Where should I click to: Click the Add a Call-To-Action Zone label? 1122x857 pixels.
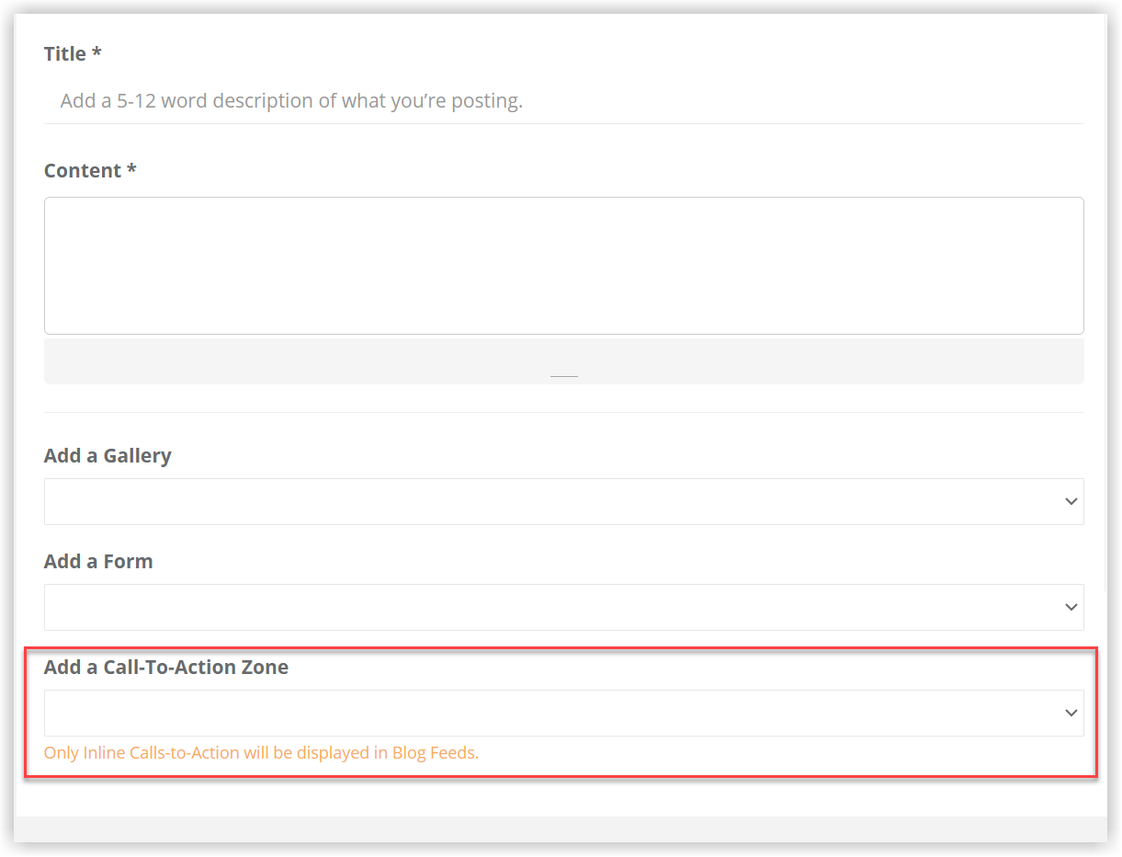[166, 668]
